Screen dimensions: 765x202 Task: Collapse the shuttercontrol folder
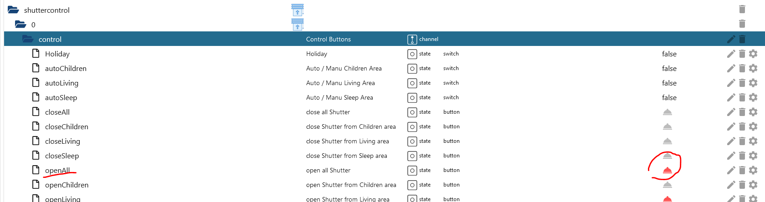click(x=13, y=10)
